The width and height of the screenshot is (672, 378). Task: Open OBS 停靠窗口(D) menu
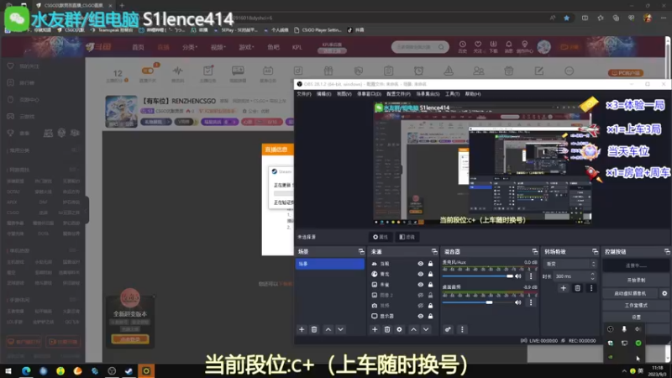(369, 94)
